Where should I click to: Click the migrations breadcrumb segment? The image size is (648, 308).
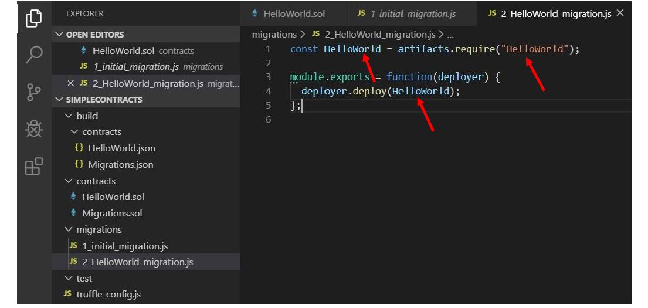pos(274,35)
